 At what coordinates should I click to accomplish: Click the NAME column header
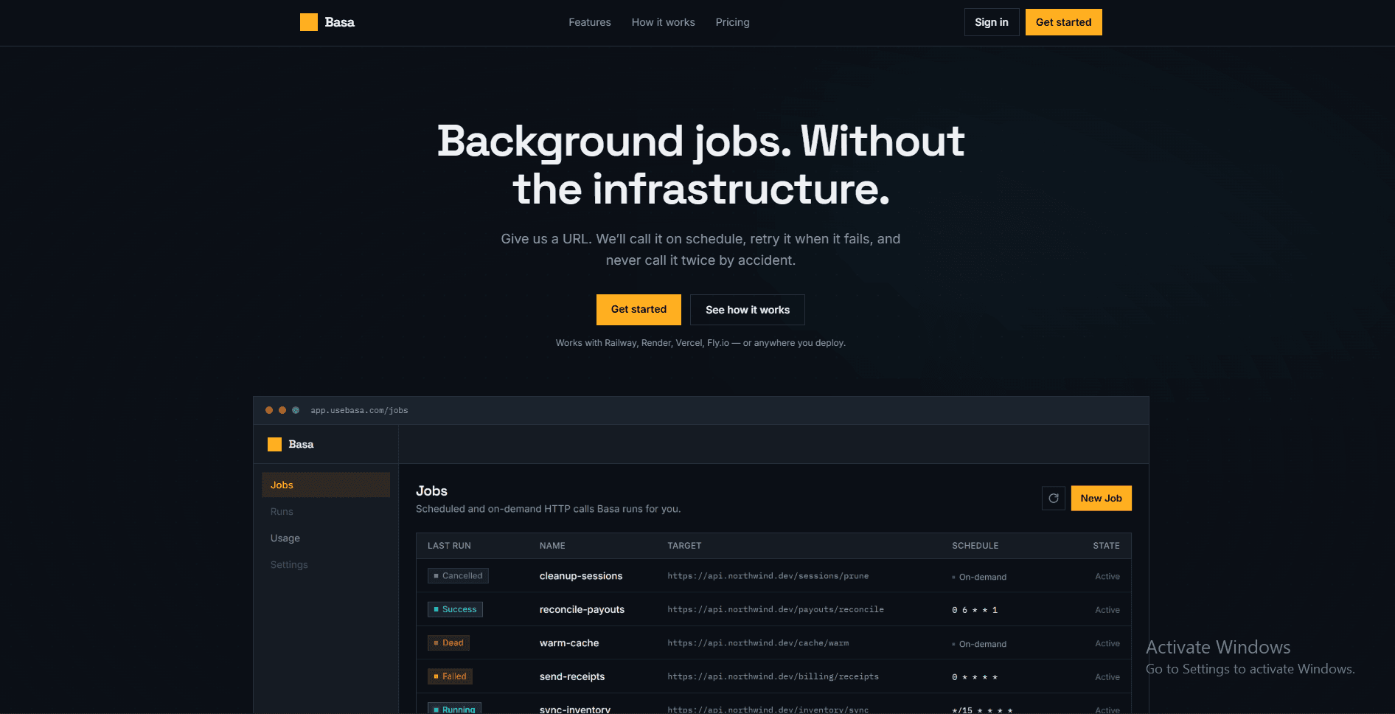pyautogui.click(x=552, y=546)
